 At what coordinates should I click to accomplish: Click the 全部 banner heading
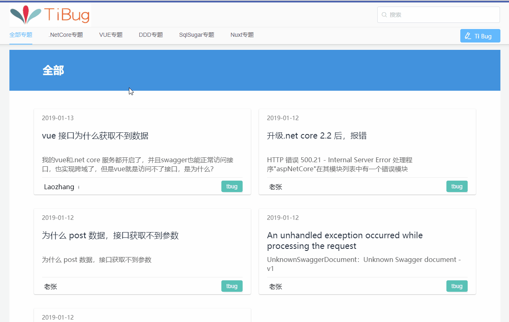pyautogui.click(x=53, y=70)
